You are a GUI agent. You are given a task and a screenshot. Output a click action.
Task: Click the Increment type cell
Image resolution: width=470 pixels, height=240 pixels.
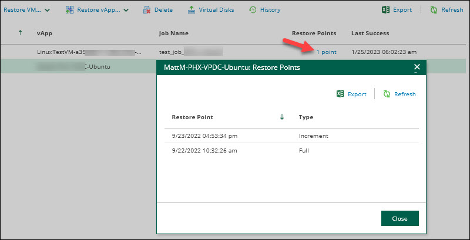coord(314,136)
